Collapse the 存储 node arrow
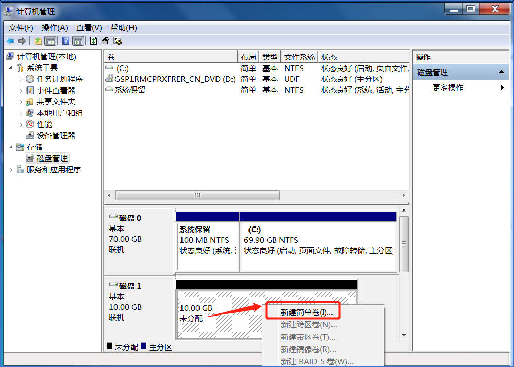Screen dimensions: 514x367 [11, 147]
